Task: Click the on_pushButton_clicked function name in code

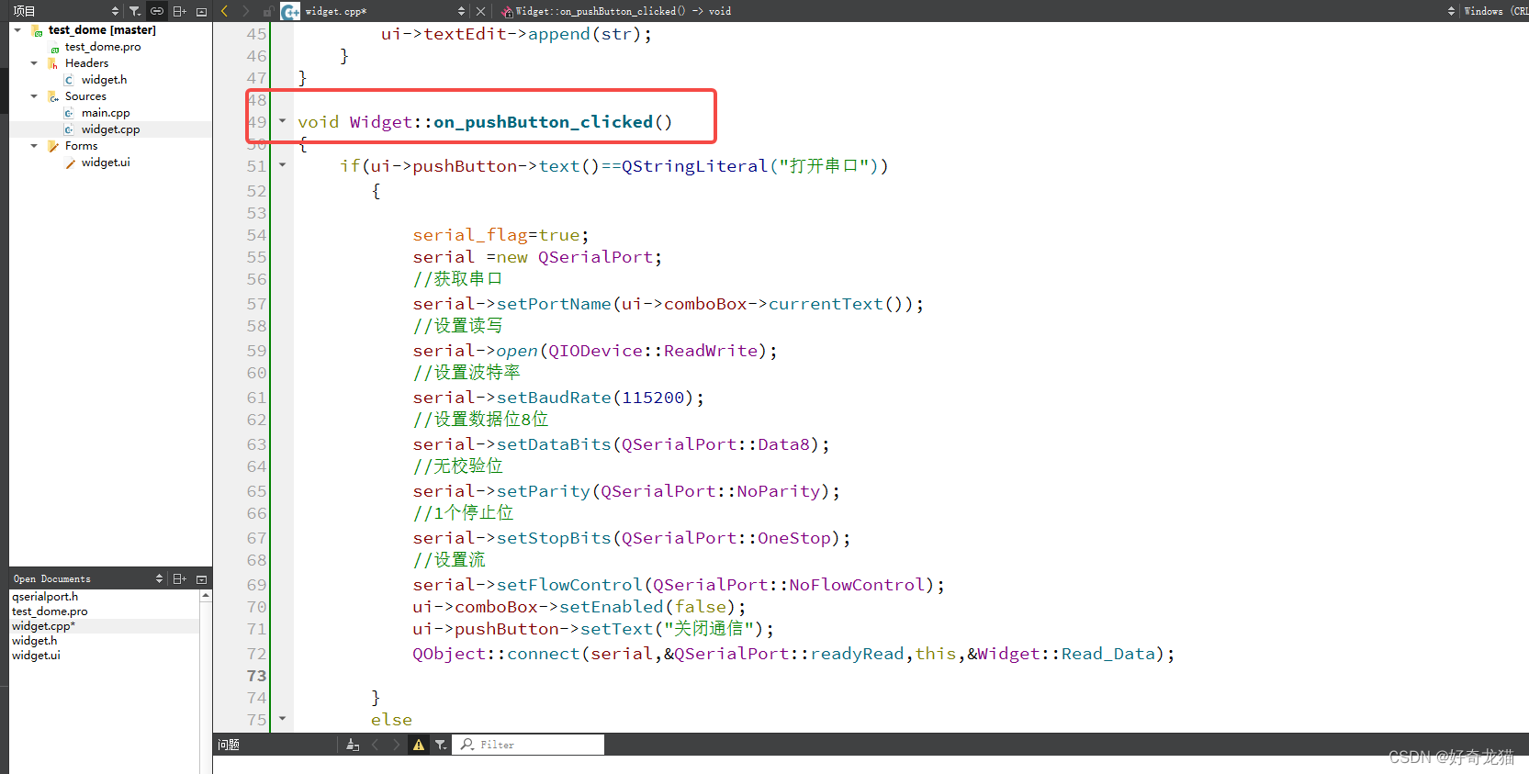Action: point(543,122)
